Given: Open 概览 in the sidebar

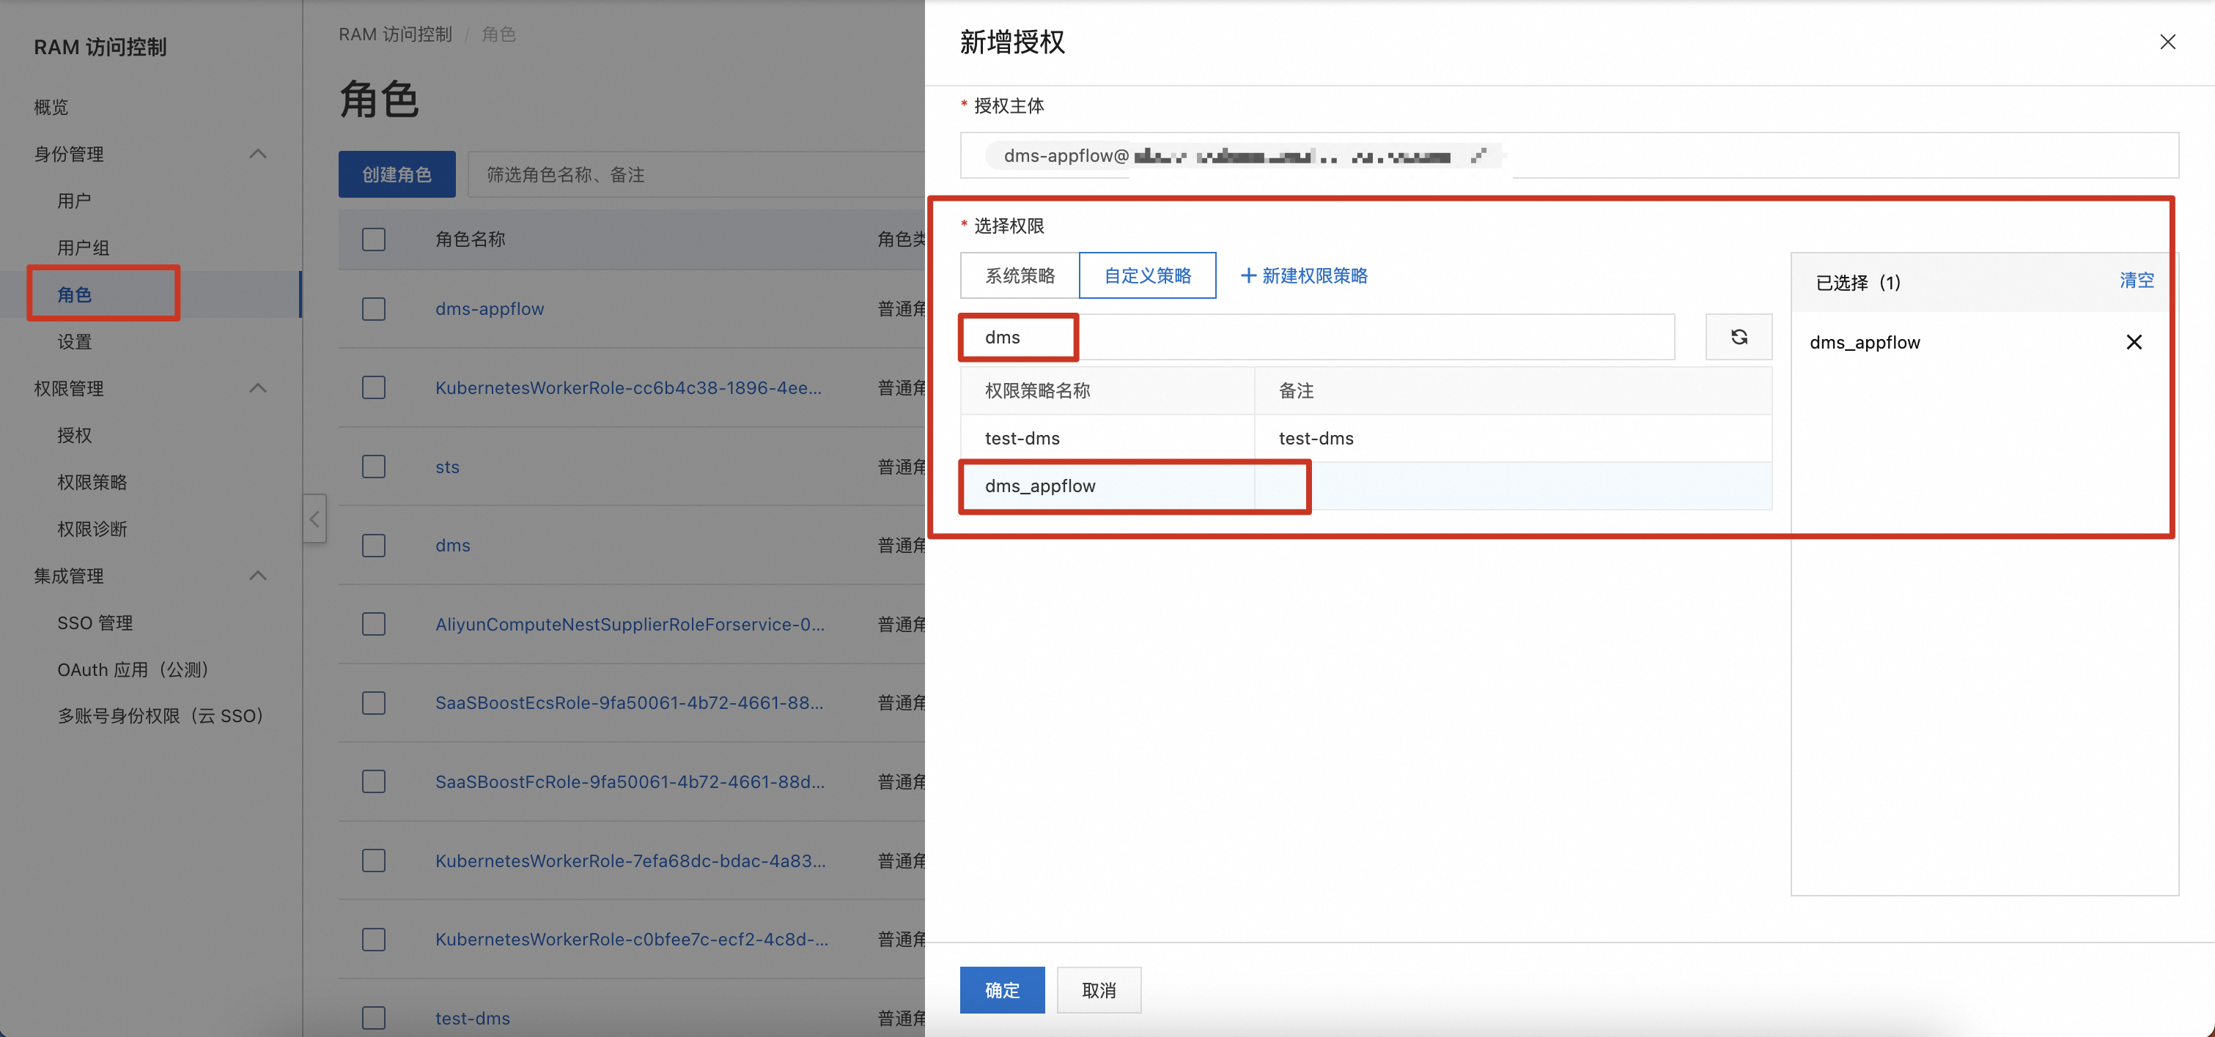Looking at the screenshot, I should 51,108.
